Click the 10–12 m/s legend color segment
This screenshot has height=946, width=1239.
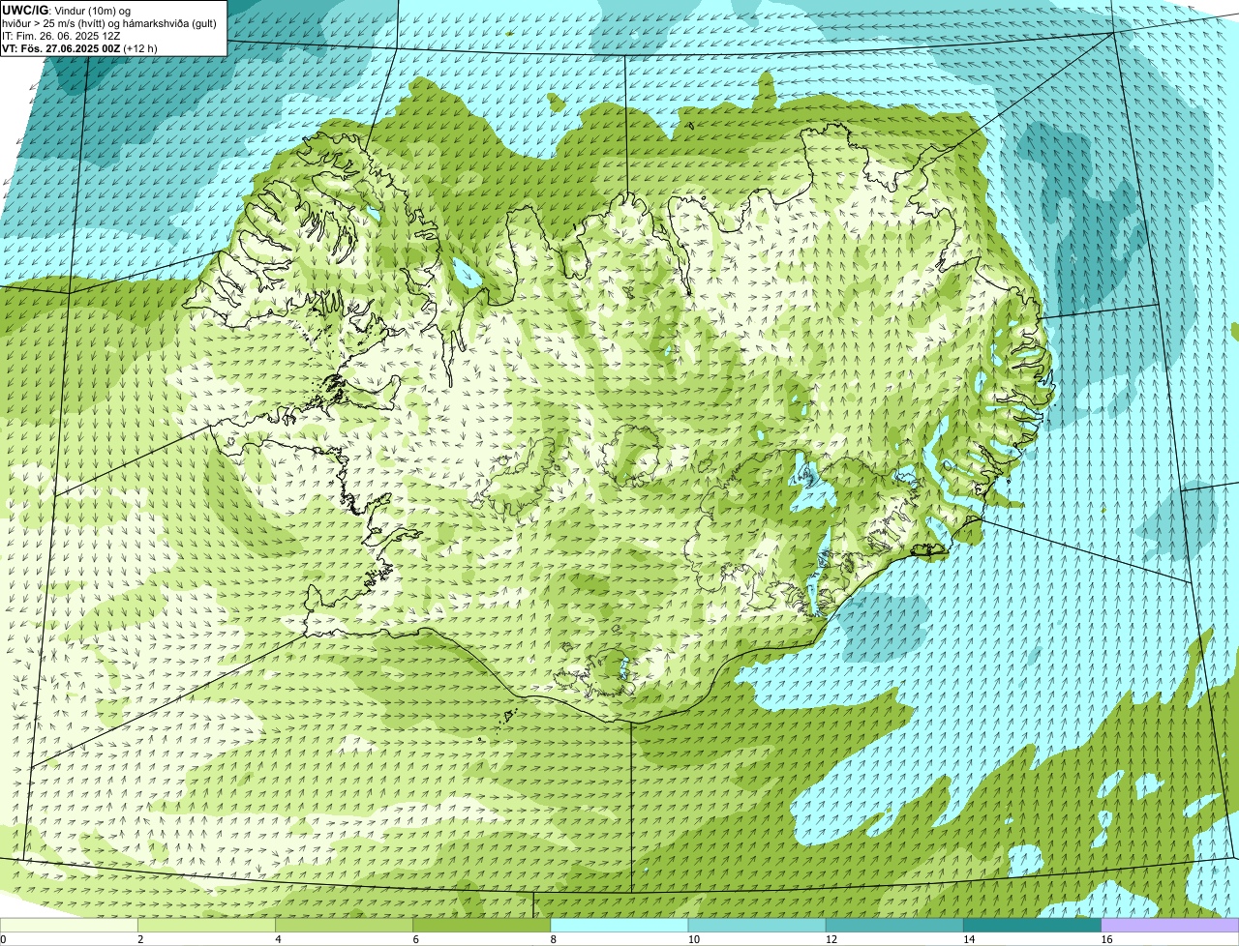757,925
